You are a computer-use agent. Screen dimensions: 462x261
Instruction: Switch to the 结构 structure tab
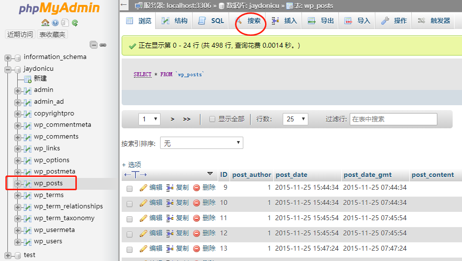(x=174, y=21)
